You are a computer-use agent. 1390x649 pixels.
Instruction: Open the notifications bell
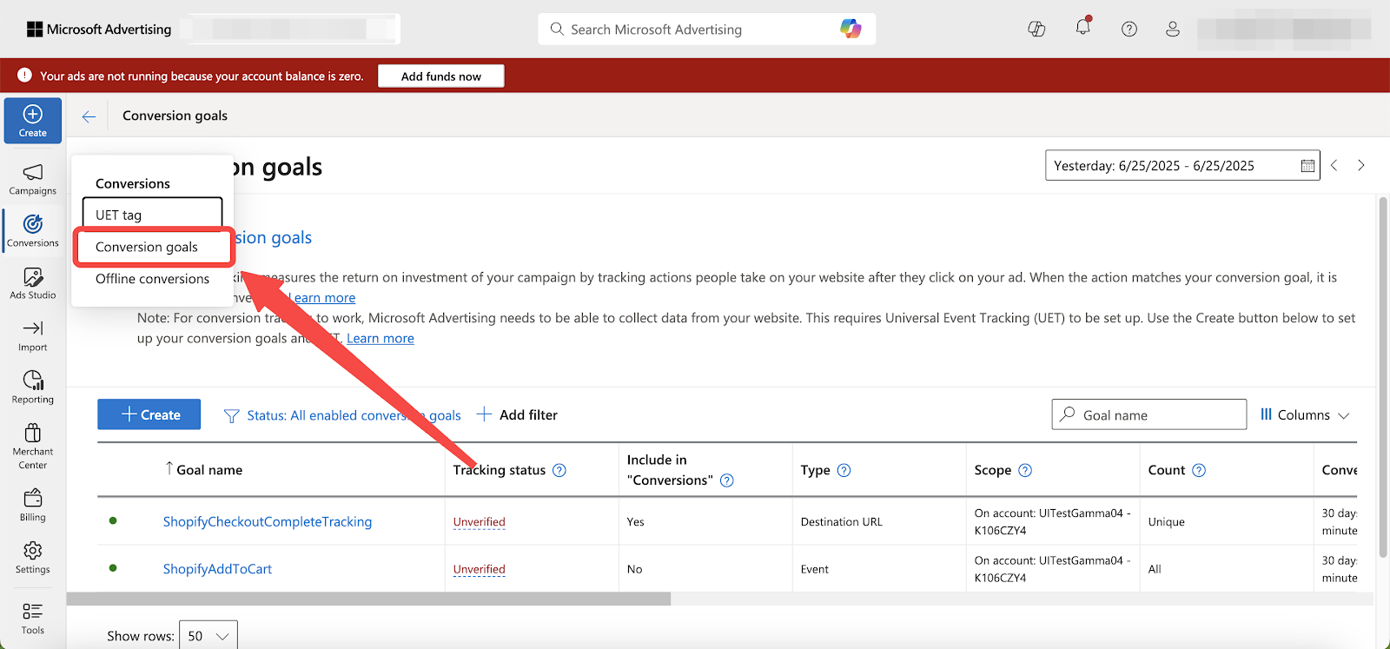coord(1082,28)
